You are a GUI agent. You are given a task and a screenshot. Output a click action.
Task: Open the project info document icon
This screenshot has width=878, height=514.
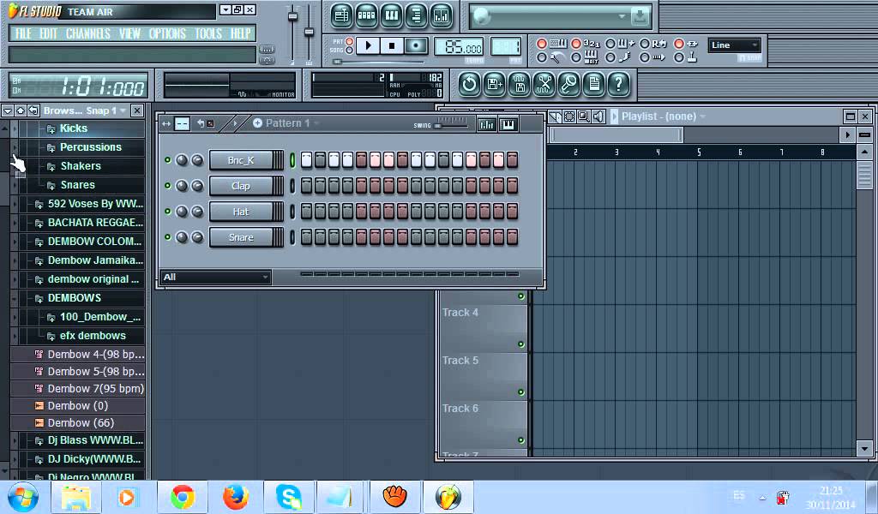click(x=593, y=85)
